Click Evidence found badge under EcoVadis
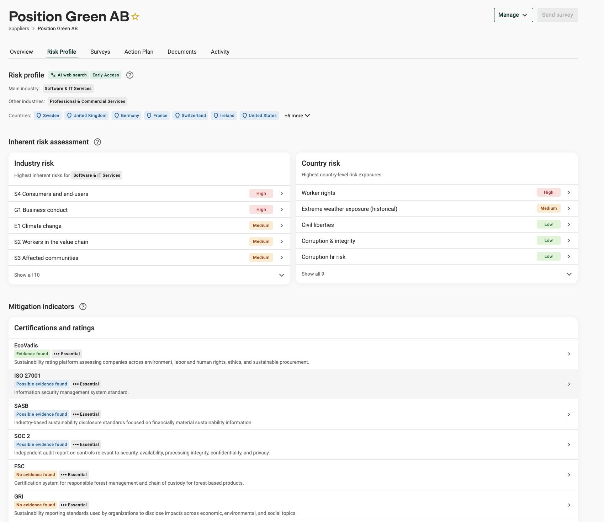 32,354
